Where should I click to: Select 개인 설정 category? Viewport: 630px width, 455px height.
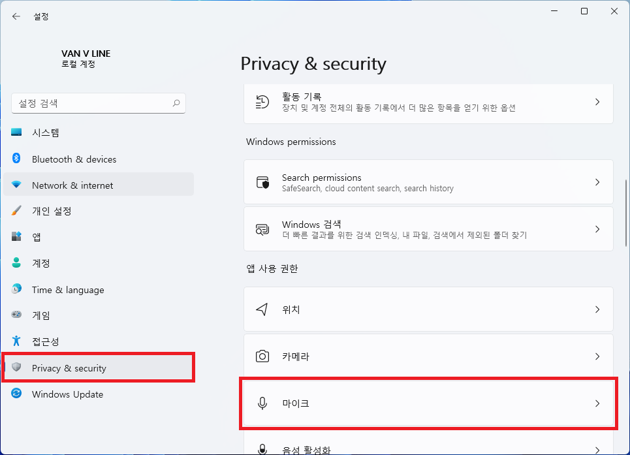(99, 211)
